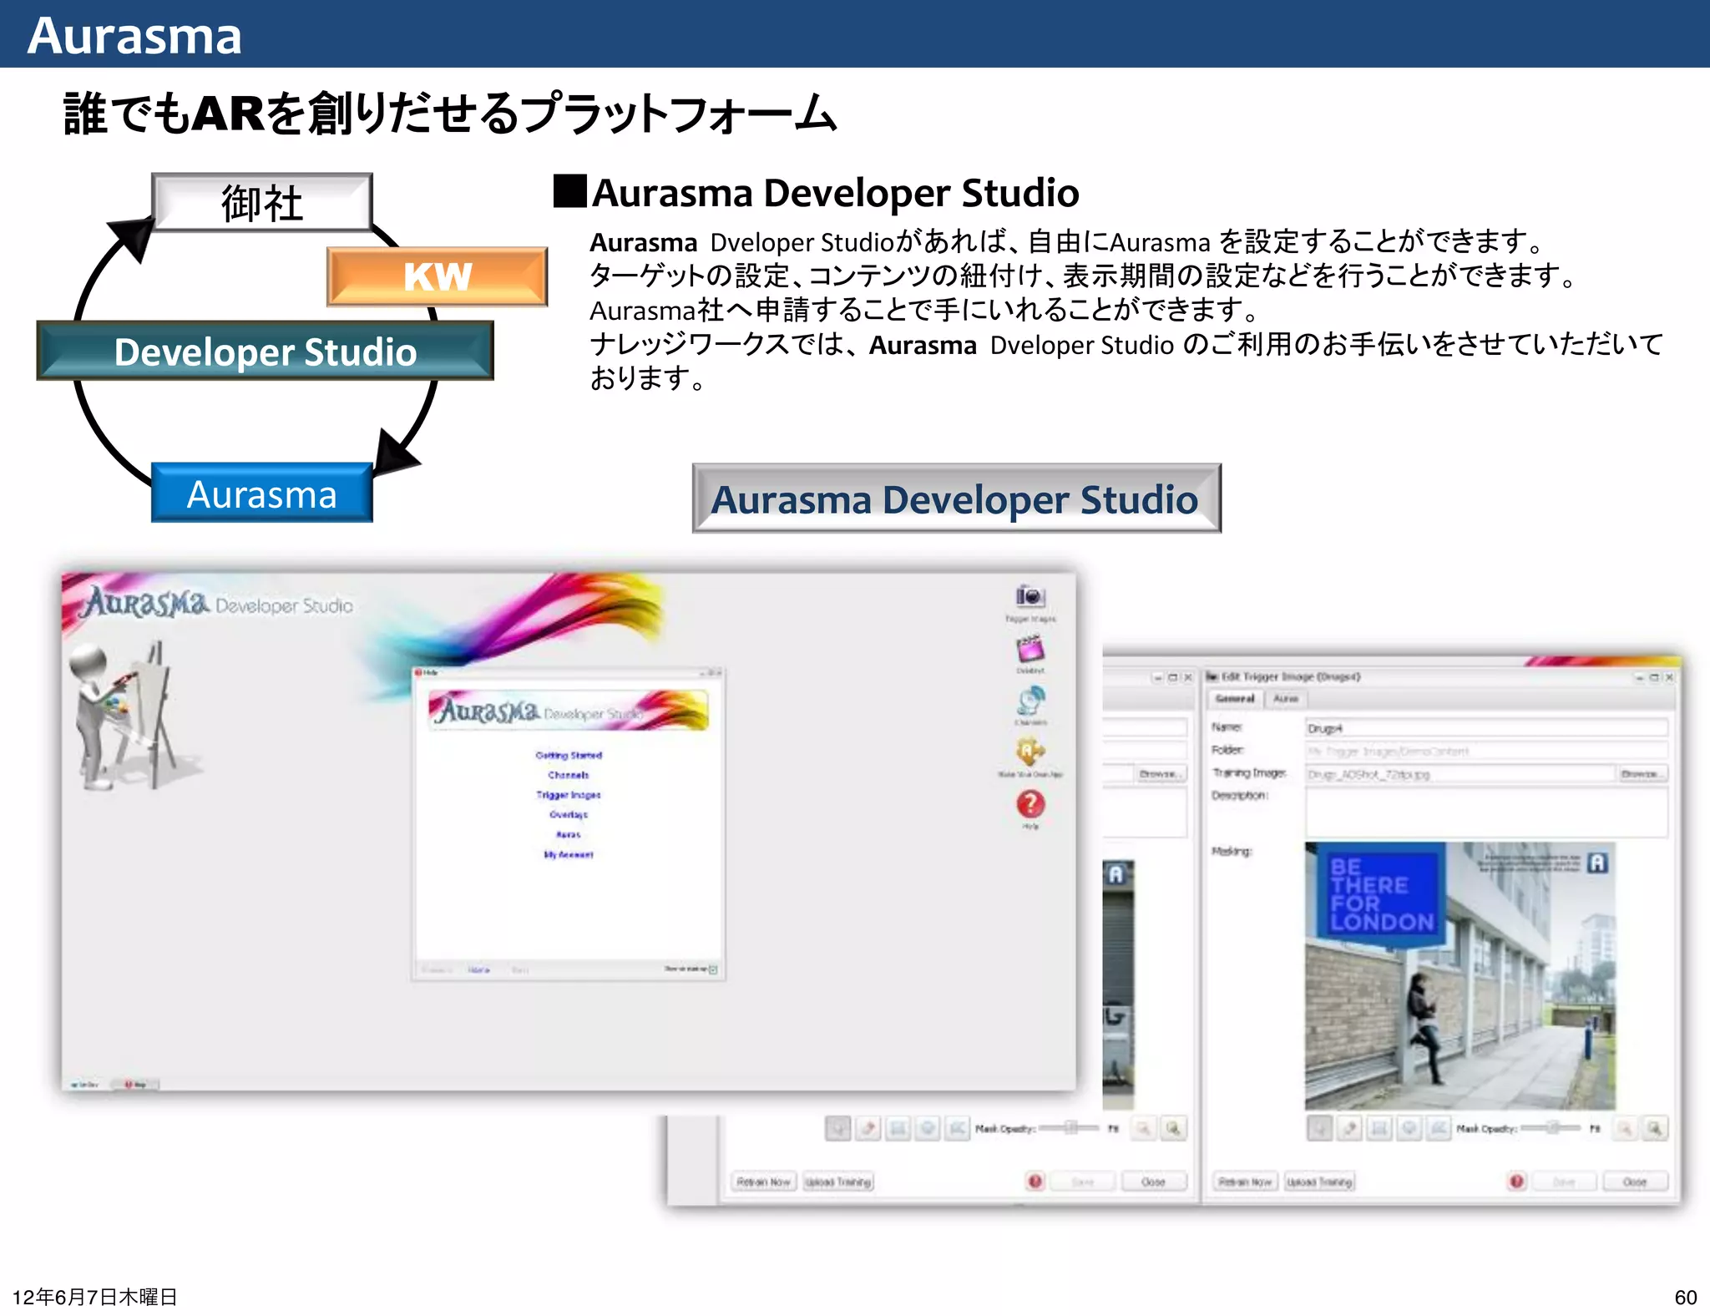Click Home in the Help window footer
This screenshot has width=1710, height=1316.
pyautogui.click(x=479, y=969)
